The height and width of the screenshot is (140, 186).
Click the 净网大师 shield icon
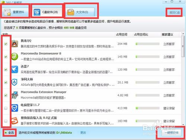(x=15, y=82)
